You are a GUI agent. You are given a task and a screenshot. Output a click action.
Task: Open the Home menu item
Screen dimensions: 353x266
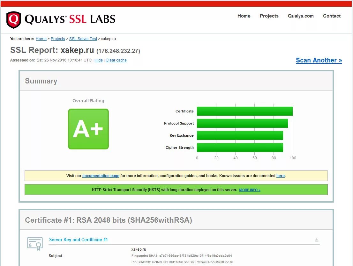[244, 16]
